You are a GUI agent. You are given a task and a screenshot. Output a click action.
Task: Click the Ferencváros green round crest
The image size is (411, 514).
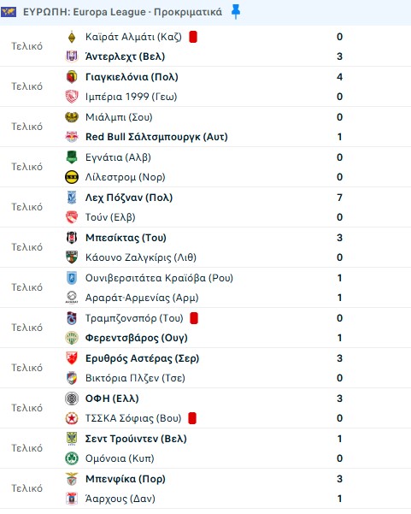(72, 338)
